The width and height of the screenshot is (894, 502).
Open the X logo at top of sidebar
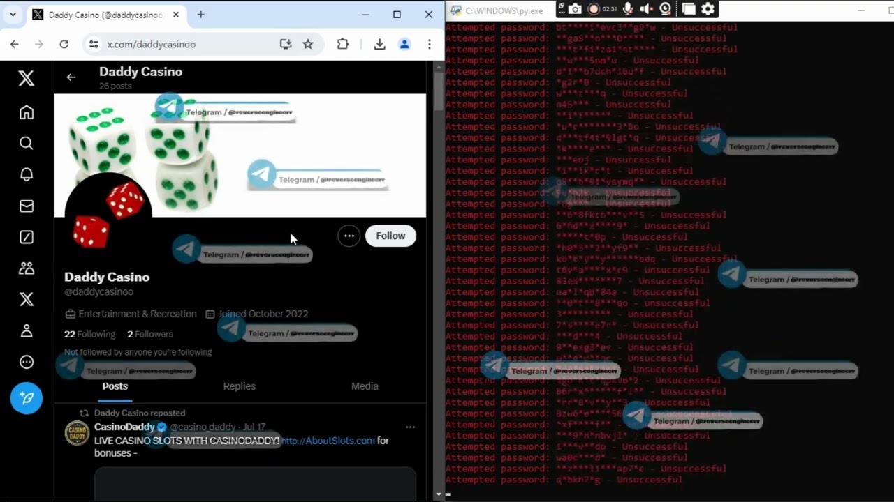pos(27,77)
